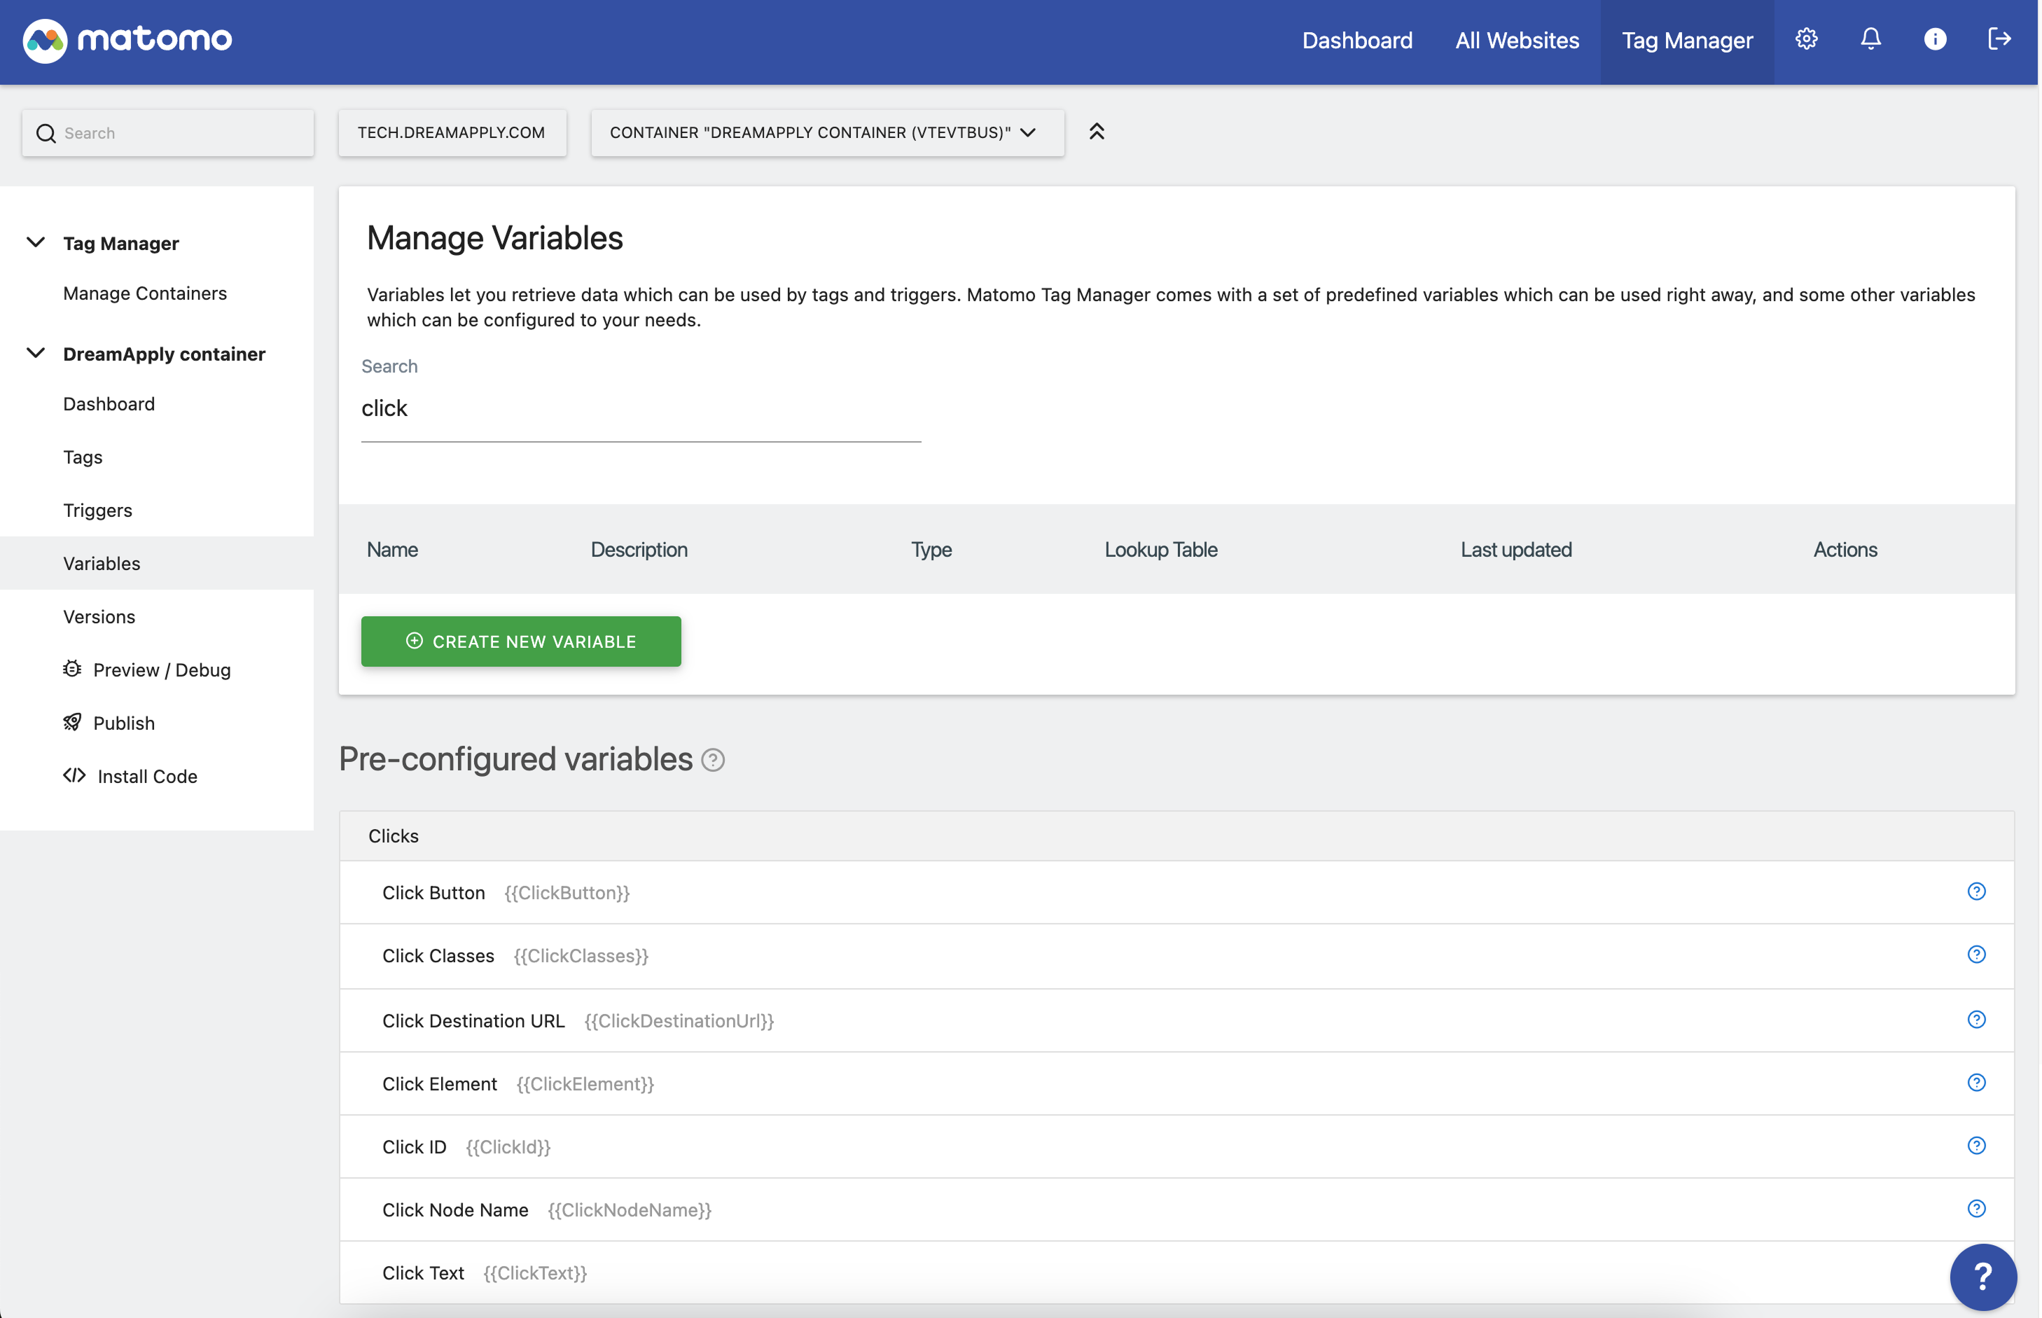This screenshot has width=2042, height=1318.
Task: Open help for Pre-configured variables heading
Action: (x=713, y=760)
